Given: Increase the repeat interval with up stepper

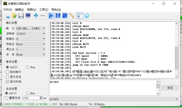Looking at the screenshot, I should pos(41,97).
